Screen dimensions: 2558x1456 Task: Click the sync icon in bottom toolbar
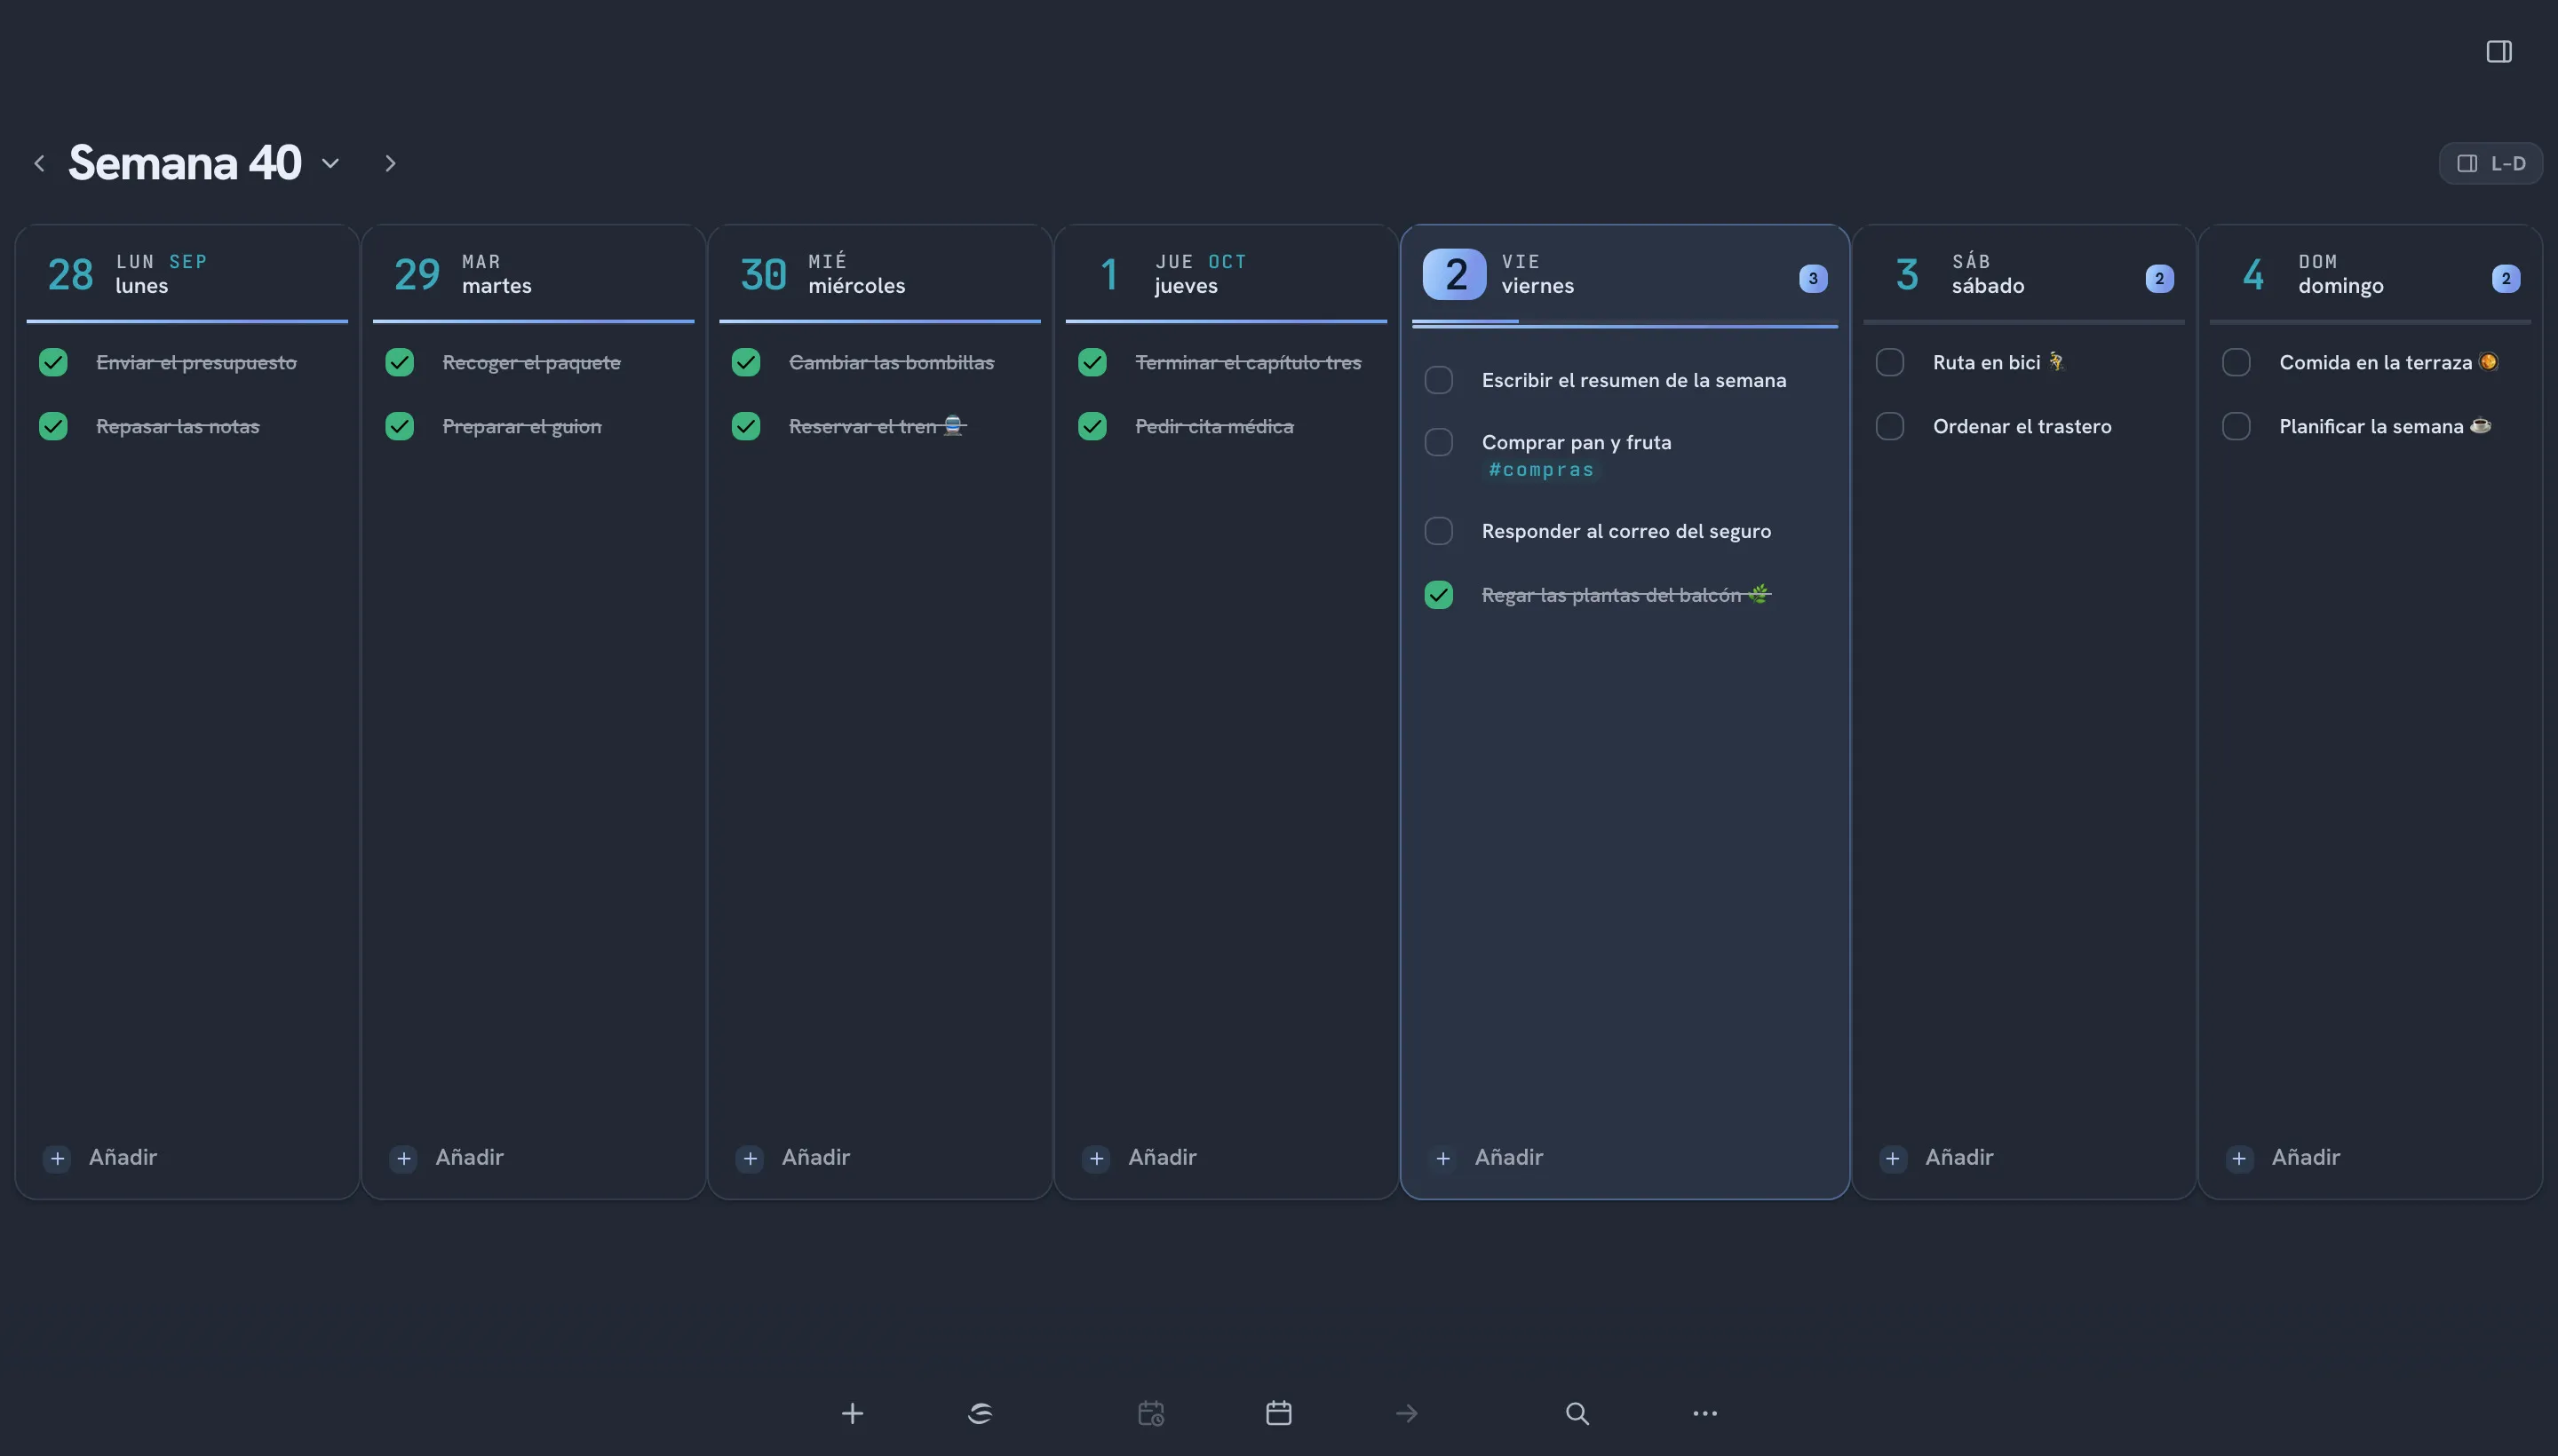(x=981, y=1413)
